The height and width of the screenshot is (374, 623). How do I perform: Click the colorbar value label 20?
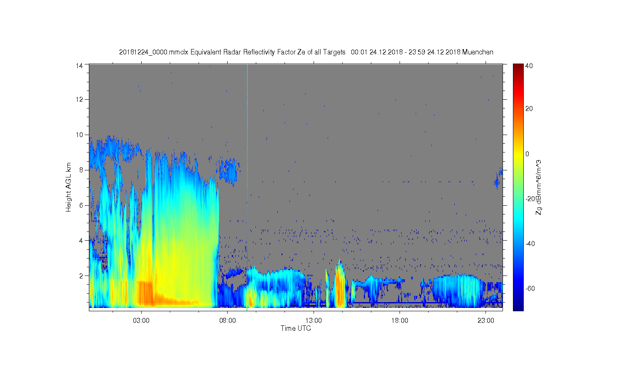tap(529, 108)
